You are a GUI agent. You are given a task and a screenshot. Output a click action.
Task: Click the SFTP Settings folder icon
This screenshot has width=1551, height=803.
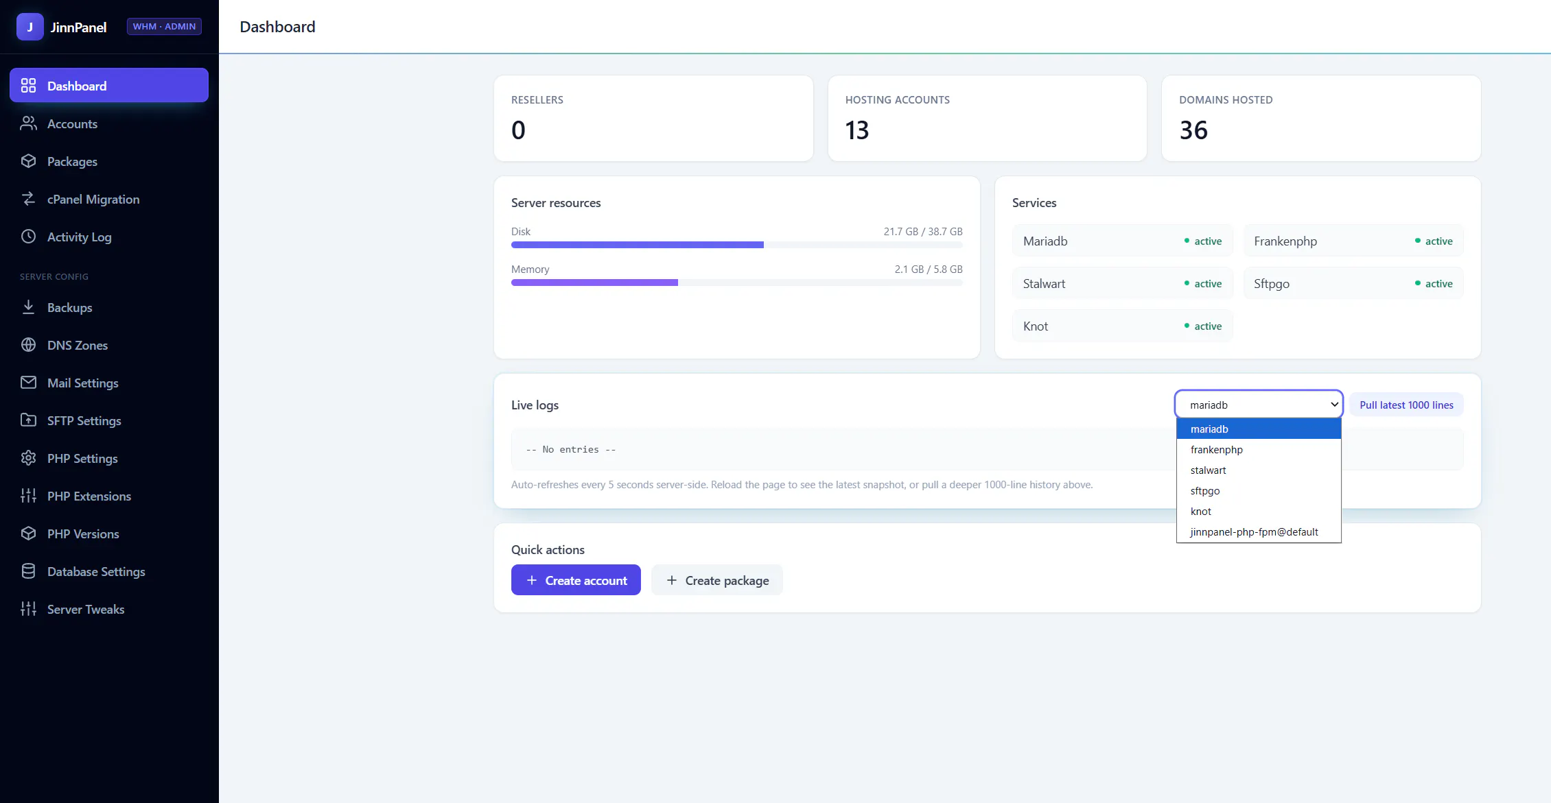pos(28,420)
